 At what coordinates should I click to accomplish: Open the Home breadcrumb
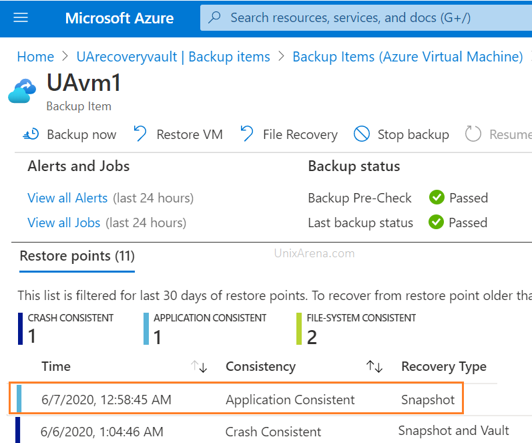click(35, 57)
